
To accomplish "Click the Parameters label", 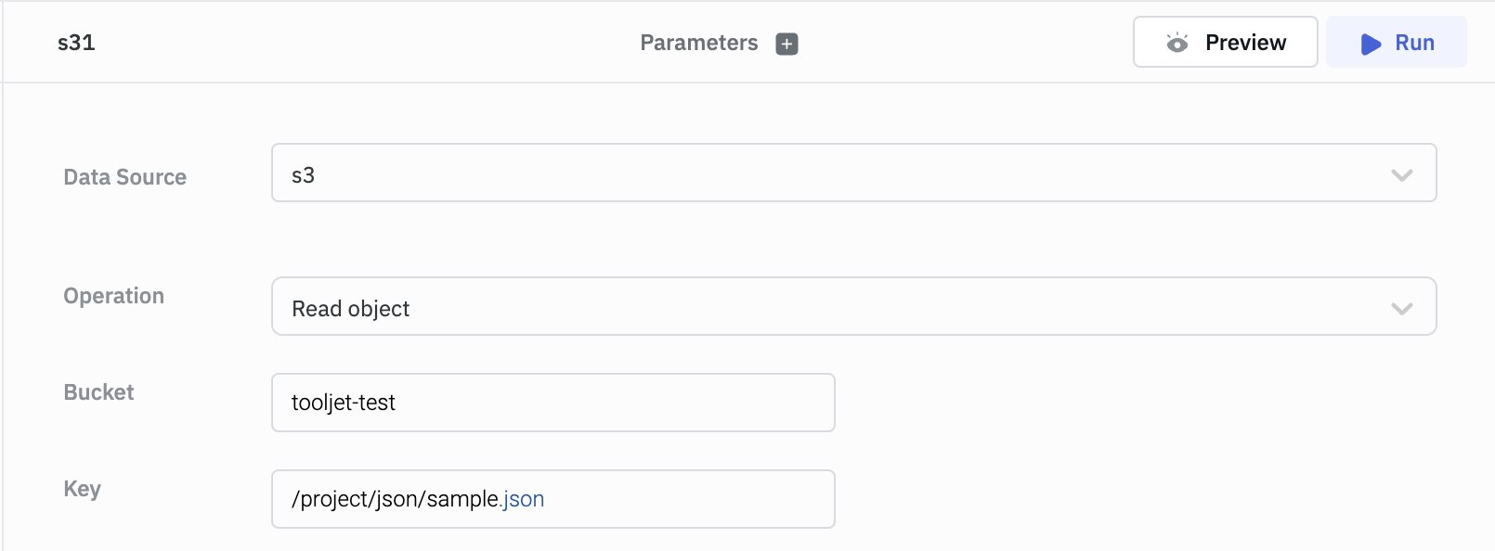I will 698,43.
